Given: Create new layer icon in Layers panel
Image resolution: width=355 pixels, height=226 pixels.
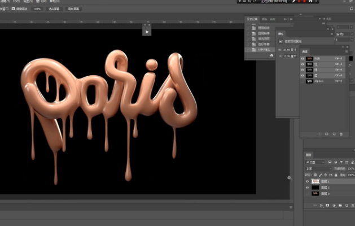Looking at the screenshot, I should pyautogui.click(x=347, y=206).
